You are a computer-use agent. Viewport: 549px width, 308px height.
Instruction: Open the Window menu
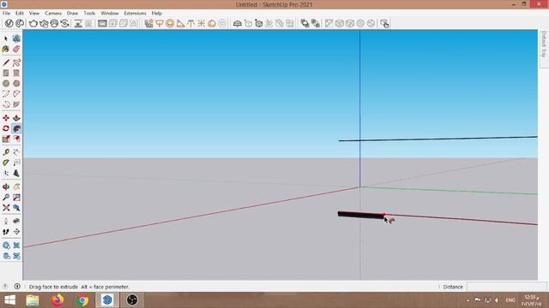point(110,13)
